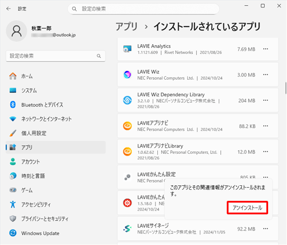Select the LAVIE Wiz Dependency Library title
Viewport: 287px width, 245px height.
[171, 95]
